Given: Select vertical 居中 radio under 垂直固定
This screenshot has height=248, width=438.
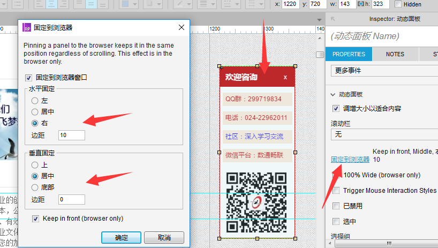Looking at the screenshot, I should 35,176.
